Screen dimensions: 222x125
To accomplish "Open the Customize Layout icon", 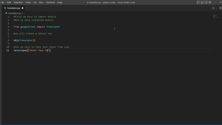I will click(x=210, y=2).
